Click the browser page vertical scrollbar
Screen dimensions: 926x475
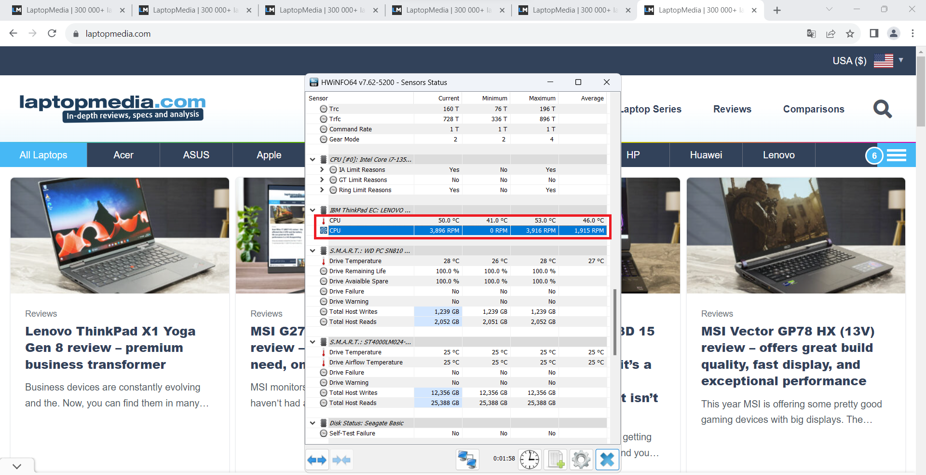coord(921,91)
